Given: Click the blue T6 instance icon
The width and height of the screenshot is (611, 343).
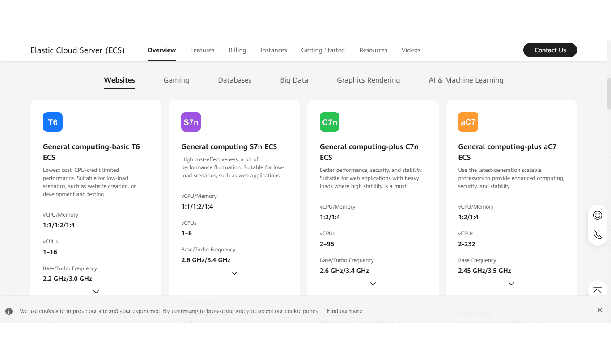Looking at the screenshot, I should point(53,122).
